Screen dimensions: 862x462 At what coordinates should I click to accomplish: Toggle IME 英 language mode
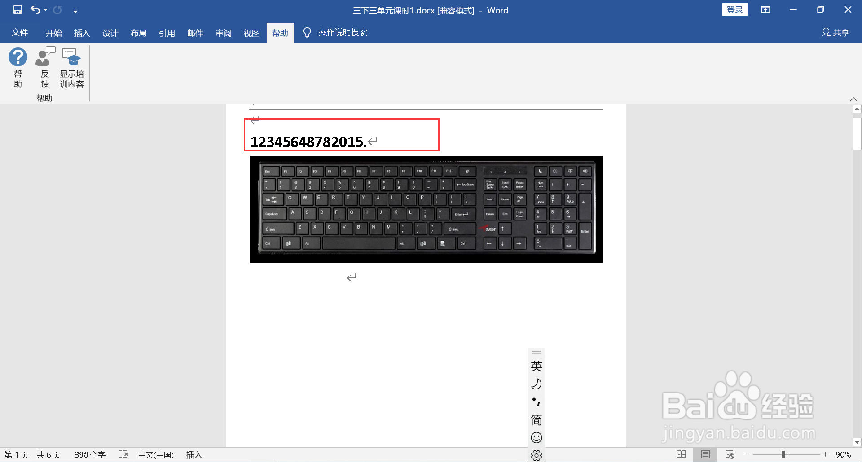pos(537,366)
